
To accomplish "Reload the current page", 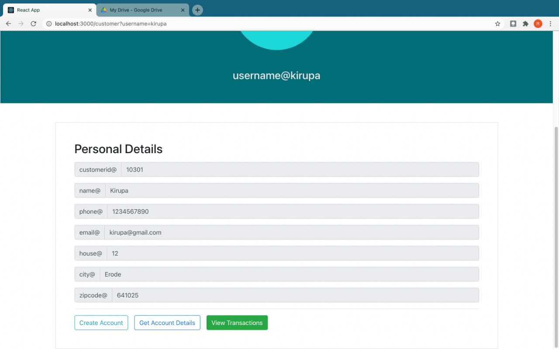I will coord(33,24).
